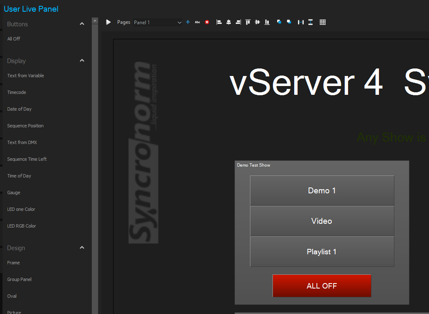The height and width of the screenshot is (314, 429).
Task: Collapse the Buttons section
Action: (82, 24)
